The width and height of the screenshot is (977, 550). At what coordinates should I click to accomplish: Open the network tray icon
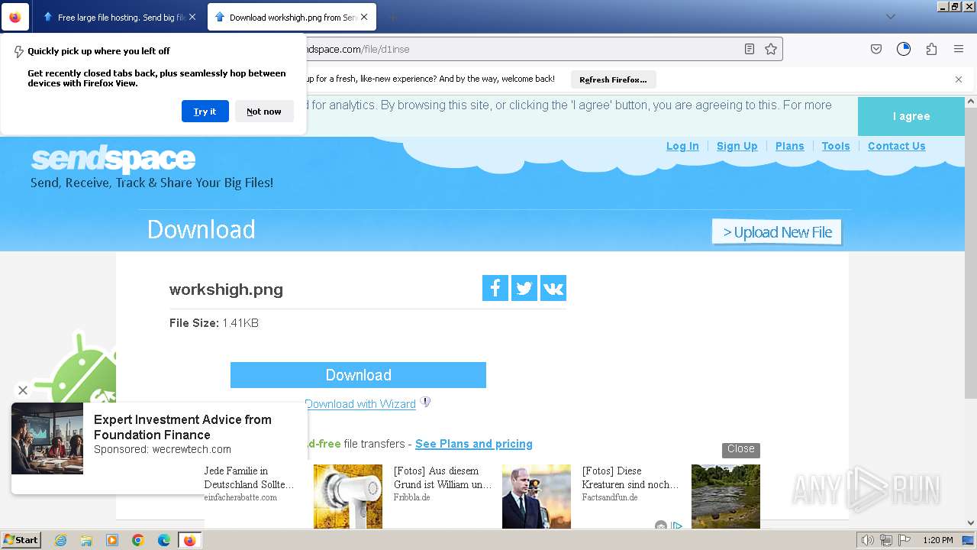(886, 540)
